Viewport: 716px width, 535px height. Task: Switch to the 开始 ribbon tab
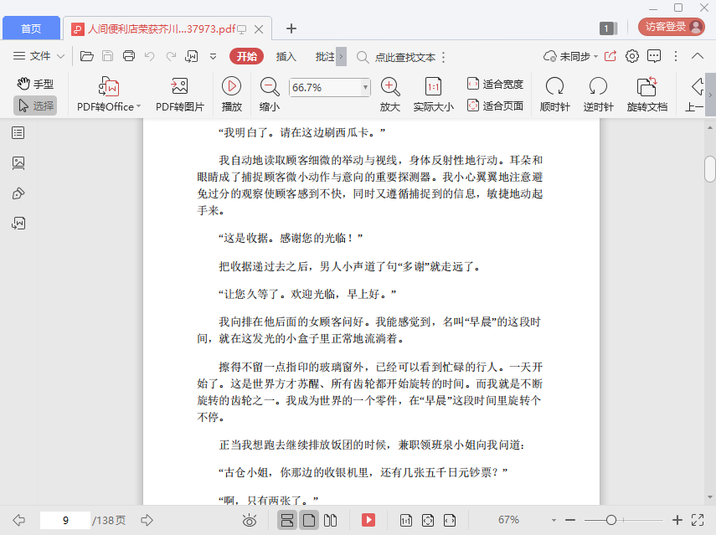click(x=246, y=56)
